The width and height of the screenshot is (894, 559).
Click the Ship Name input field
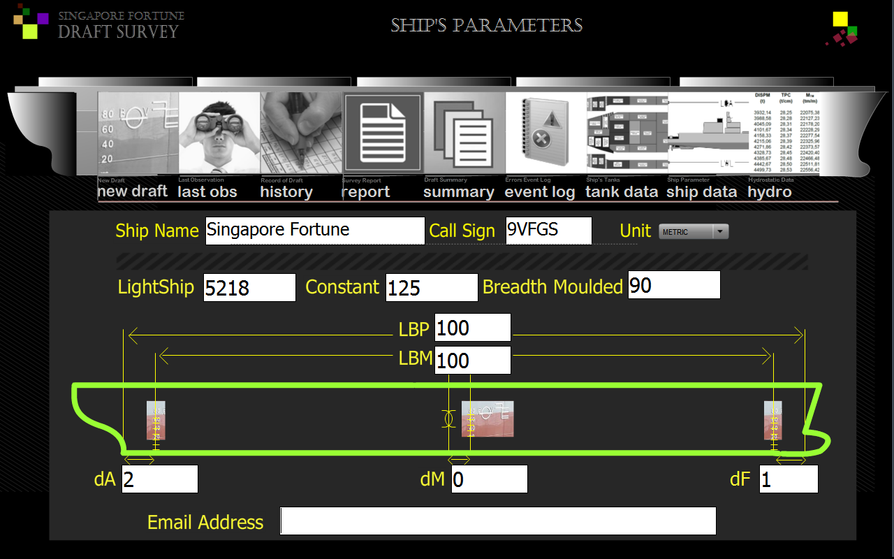[315, 231]
